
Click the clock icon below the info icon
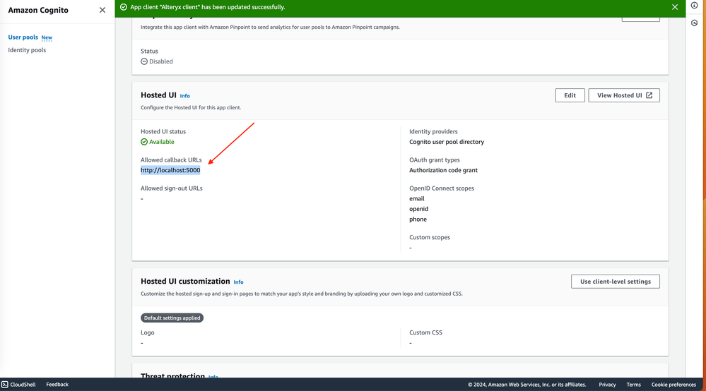[x=694, y=23]
